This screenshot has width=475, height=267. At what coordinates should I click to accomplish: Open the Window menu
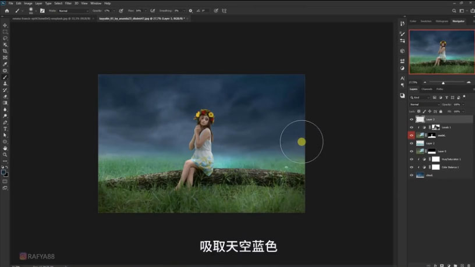(95, 3)
